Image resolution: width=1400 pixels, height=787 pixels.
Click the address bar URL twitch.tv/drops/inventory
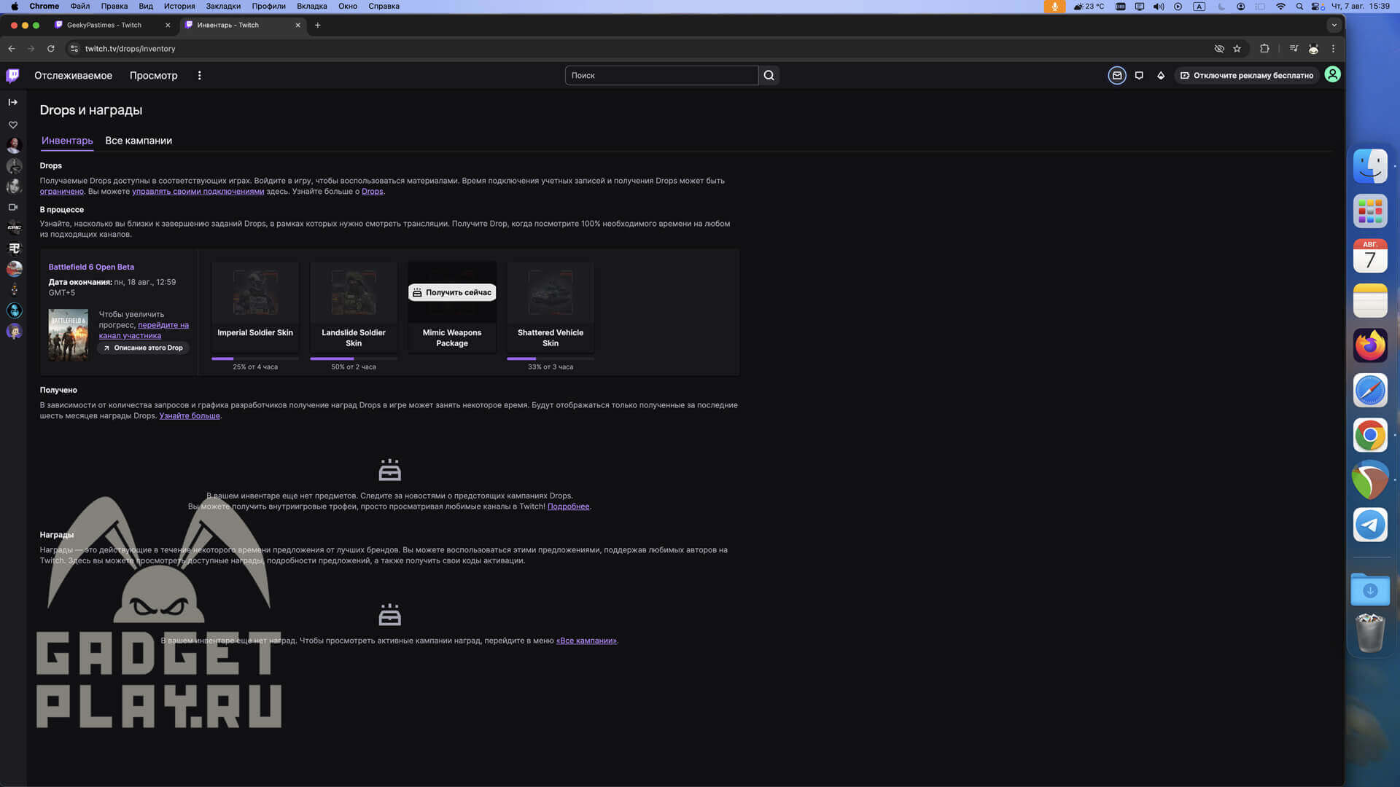click(130, 49)
